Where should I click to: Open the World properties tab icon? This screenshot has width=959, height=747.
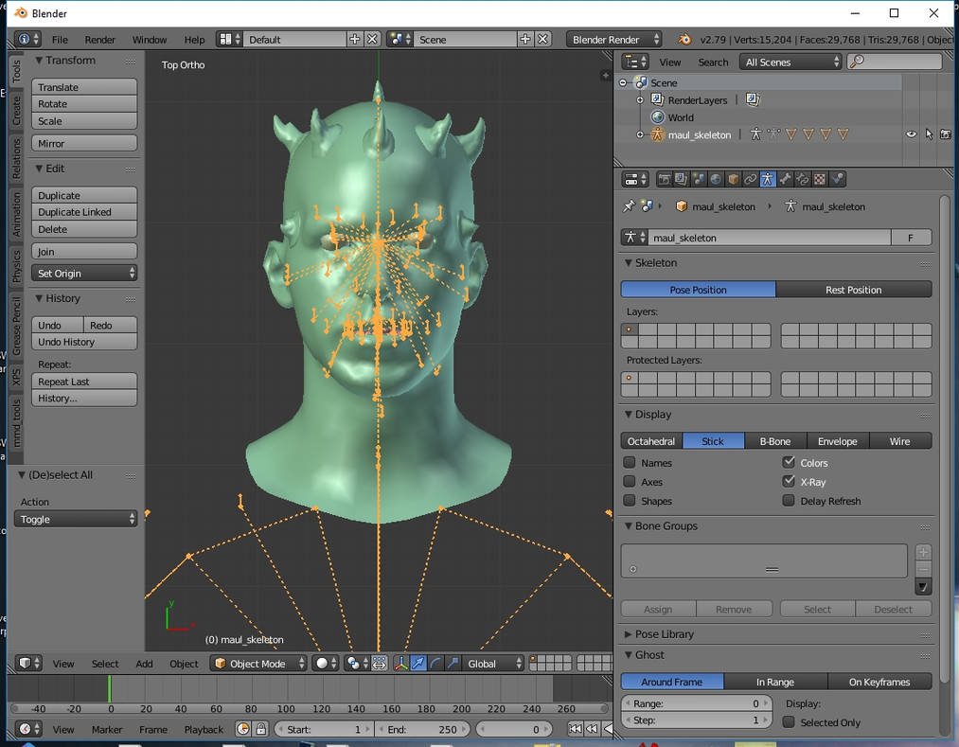(x=716, y=179)
